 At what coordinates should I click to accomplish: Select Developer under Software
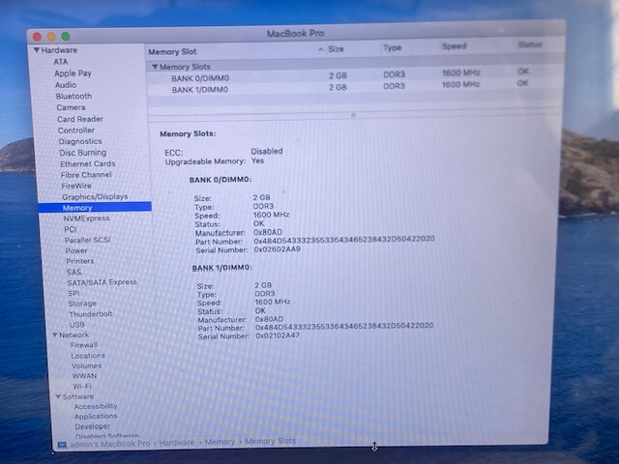93,426
